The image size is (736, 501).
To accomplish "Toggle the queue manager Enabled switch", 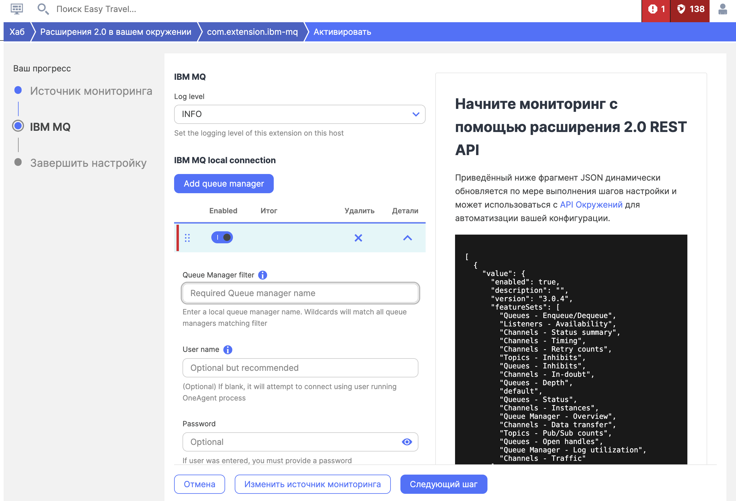I will click(x=222, y=237).
